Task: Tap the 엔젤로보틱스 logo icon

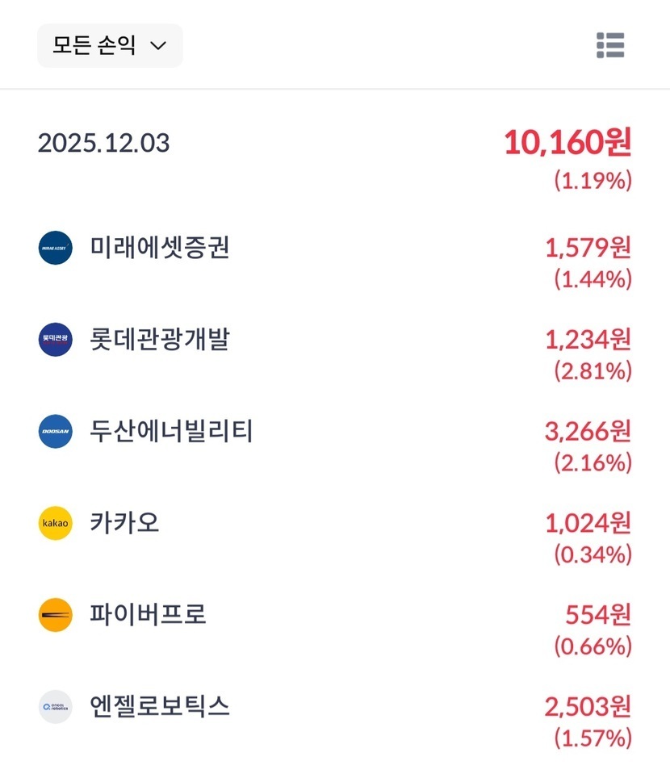Action: [x=56, y=707]
